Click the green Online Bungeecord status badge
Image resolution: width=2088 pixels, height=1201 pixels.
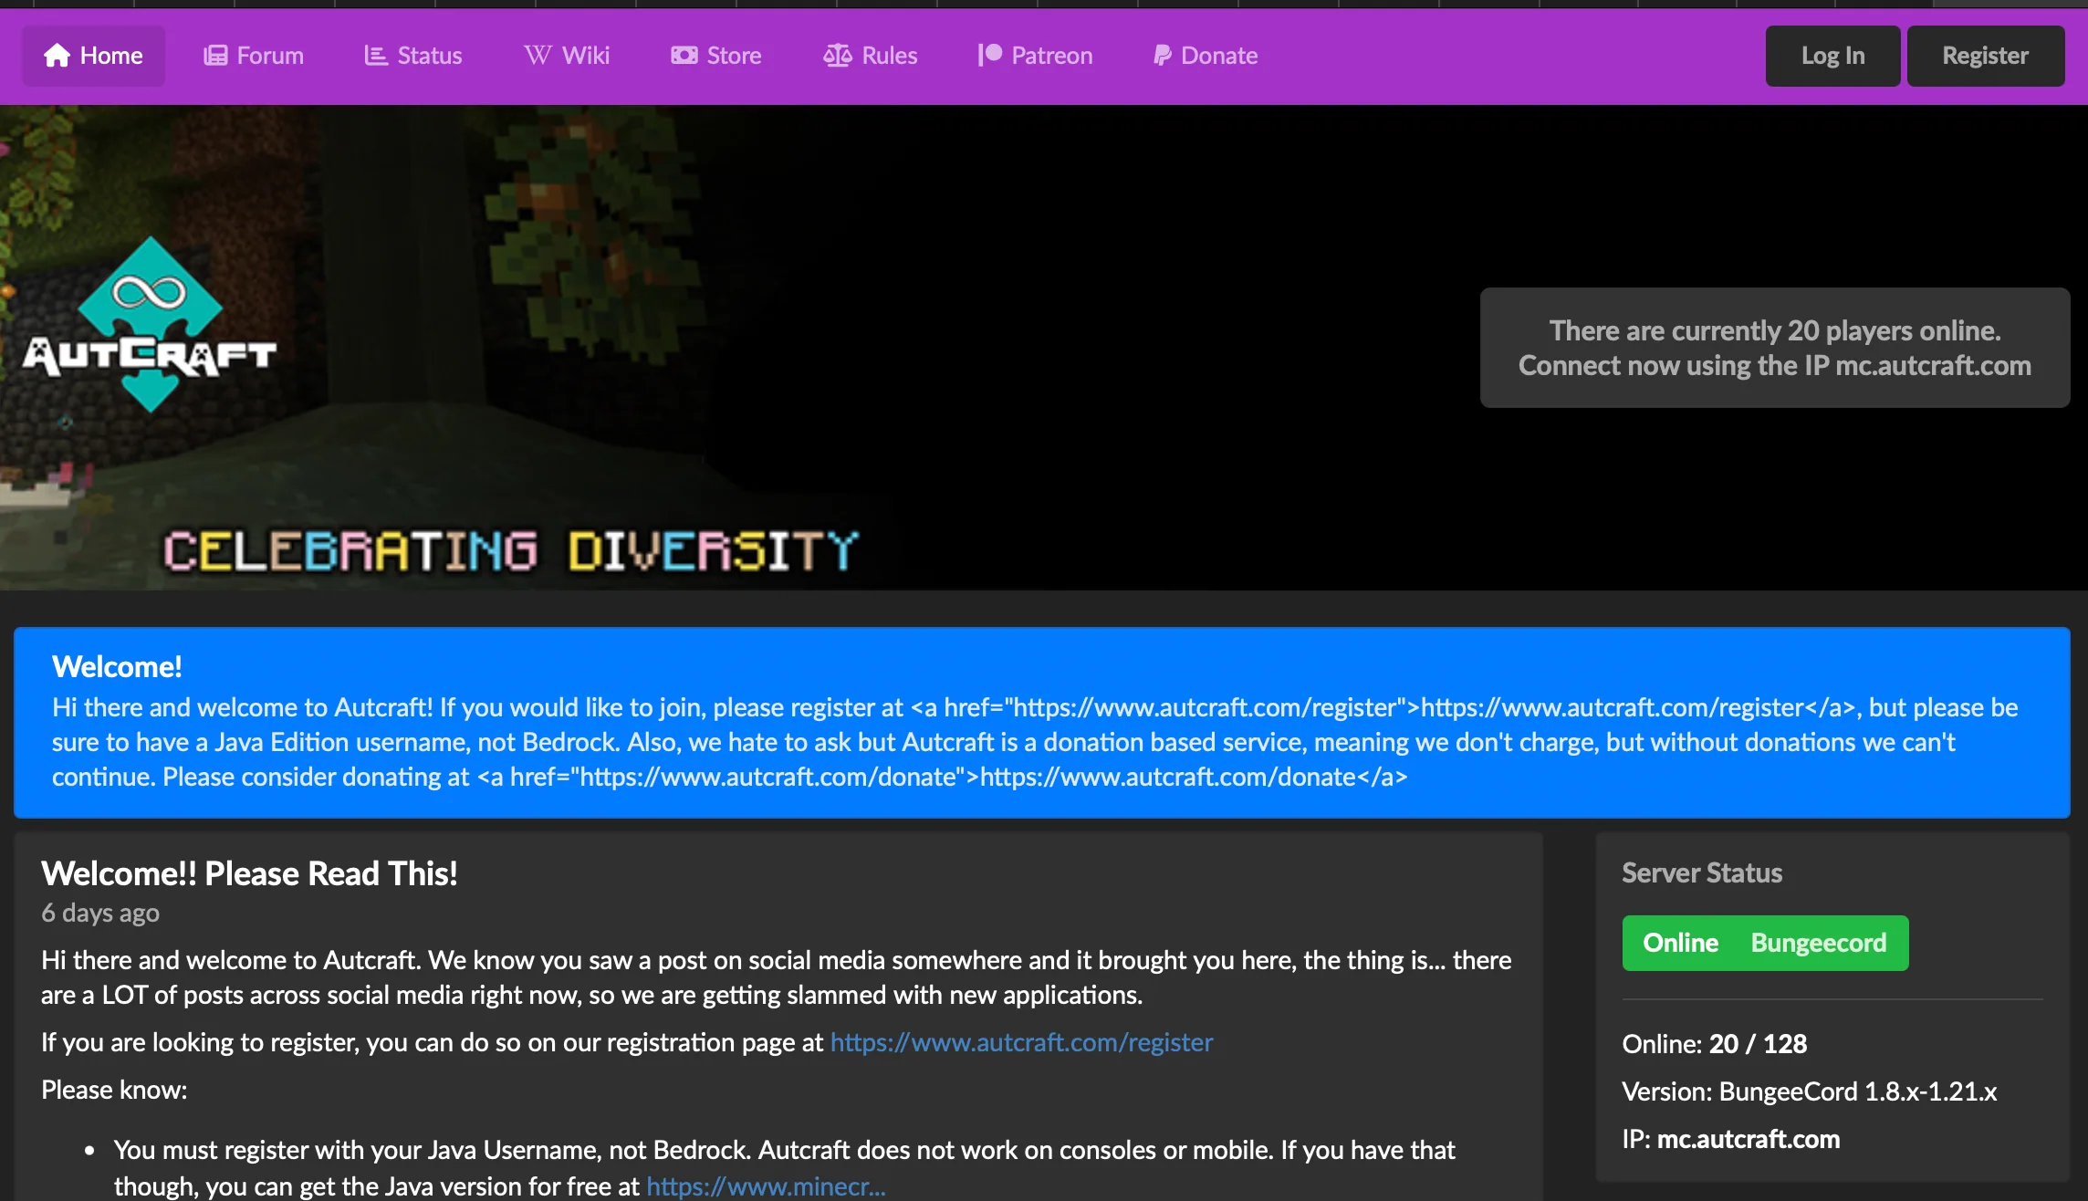pyautogui.click(x=1765, y=943)
